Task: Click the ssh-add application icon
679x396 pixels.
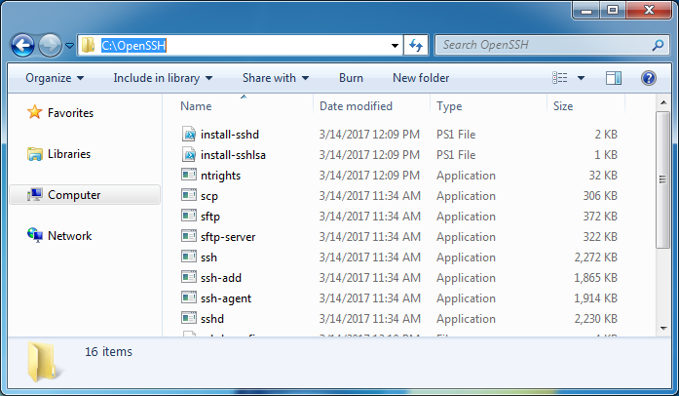Action: [189, 277]
